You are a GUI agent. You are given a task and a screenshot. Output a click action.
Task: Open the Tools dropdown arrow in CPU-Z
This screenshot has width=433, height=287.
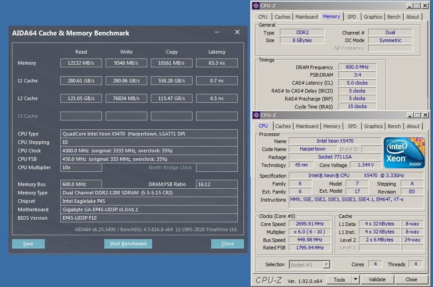point(356,279)
